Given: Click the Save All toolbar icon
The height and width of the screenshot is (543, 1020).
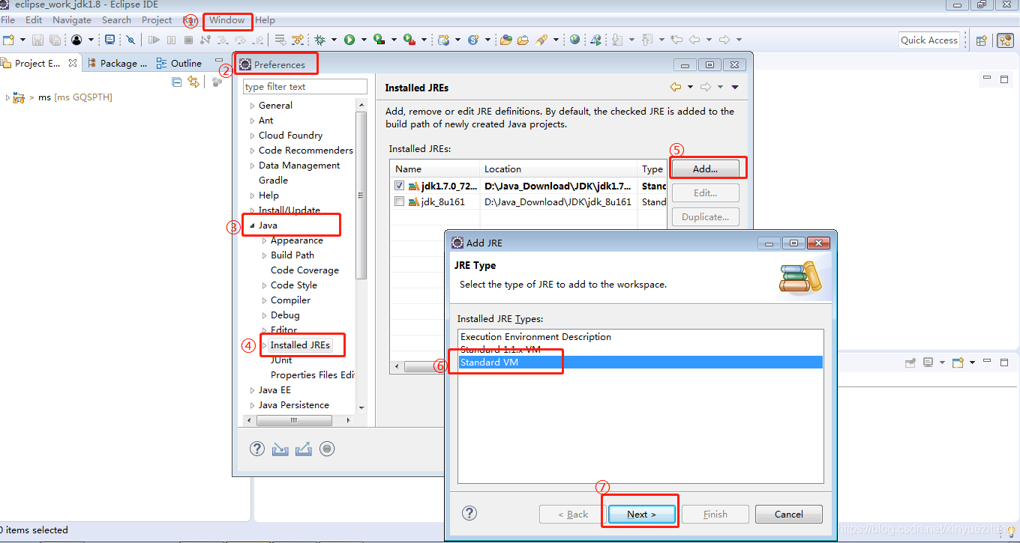Looking at the screenshot, I should tap(55, 40).
